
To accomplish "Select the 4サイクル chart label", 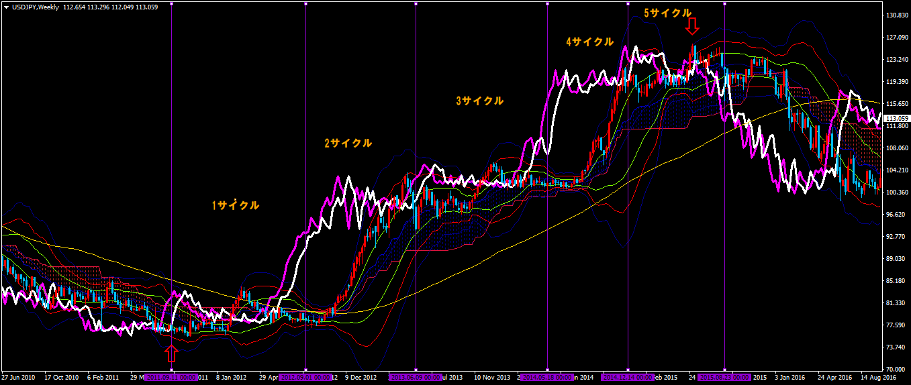I will click(x=589, y=42).
